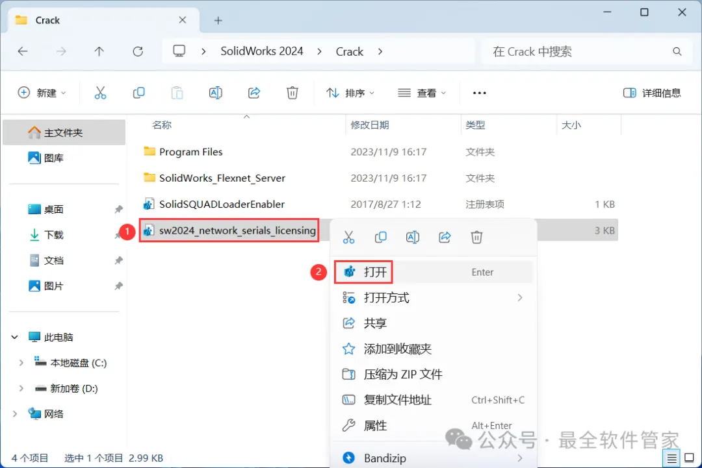702x468 pixels.
Task: Sort by 大小 column header
Action: (x=571, y=125)
